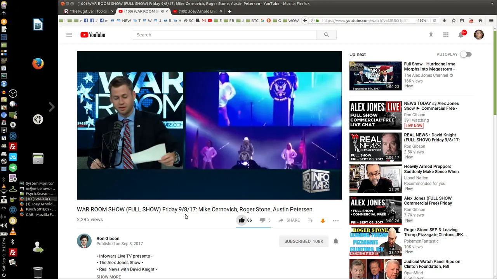Screen dimensions: 497x279
Task: Open the WOW bookmark folder
Action: (290, 21)
